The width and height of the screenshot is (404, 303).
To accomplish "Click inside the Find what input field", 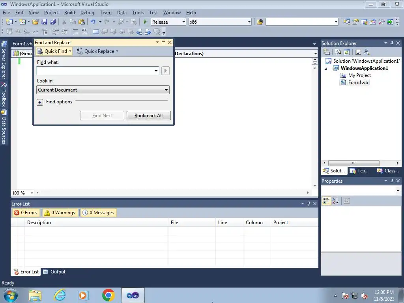I will click(95, 71).
